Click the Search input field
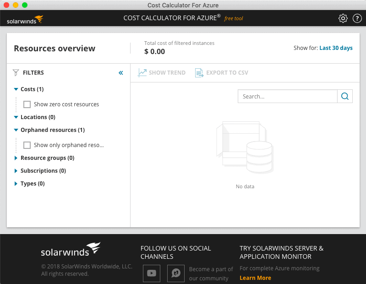 click(288, 96)
